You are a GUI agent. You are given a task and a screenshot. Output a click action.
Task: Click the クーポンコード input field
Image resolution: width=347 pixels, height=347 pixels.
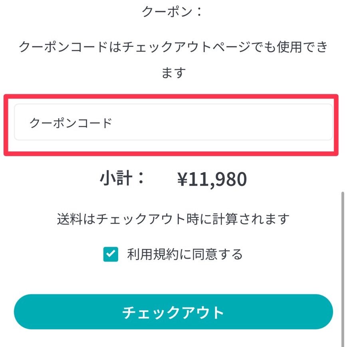click(173, 122)
